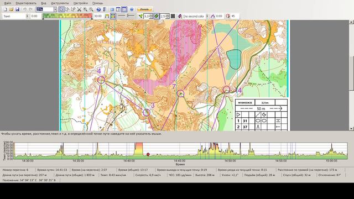
Task: Create a new document with blank page icon
Action: 5,9
